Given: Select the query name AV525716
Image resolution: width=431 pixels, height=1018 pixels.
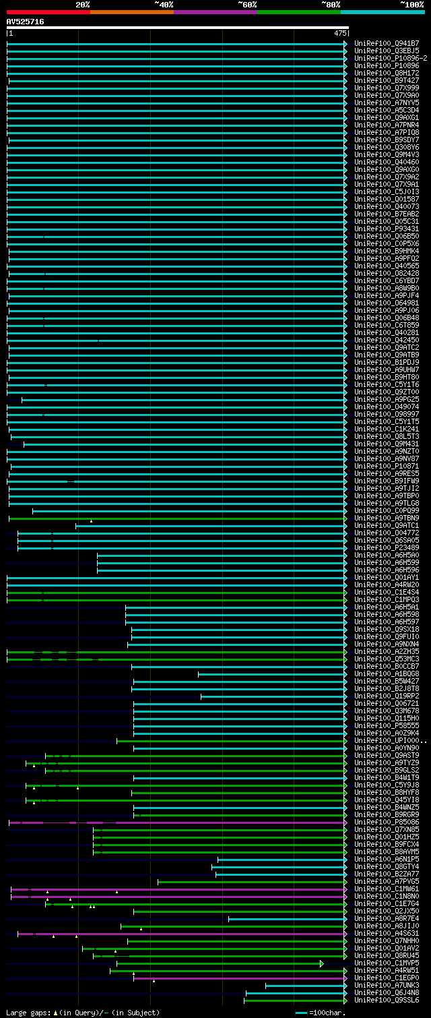Looking at the screenshot, I should 26,22.
